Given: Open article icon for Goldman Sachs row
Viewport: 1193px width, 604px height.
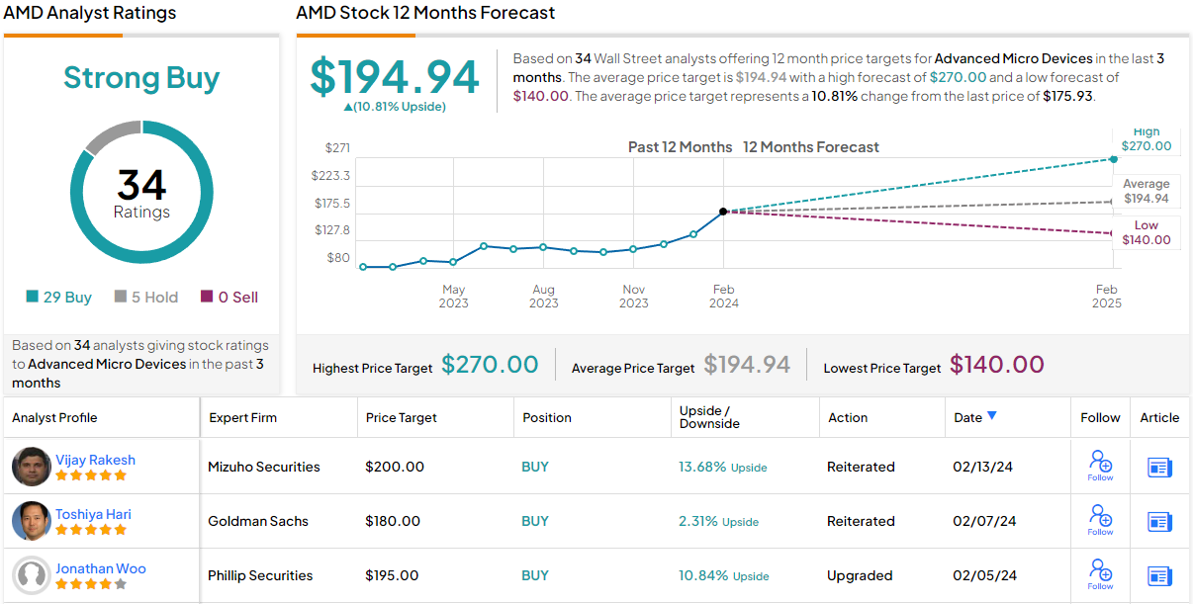Looking at the screenshot, I should tap(1159, 521).
